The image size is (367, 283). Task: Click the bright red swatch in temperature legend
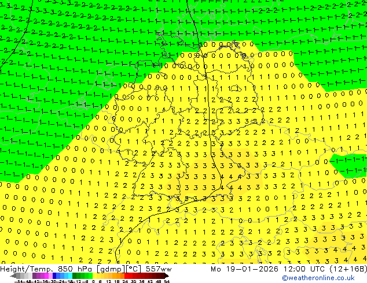126,275
